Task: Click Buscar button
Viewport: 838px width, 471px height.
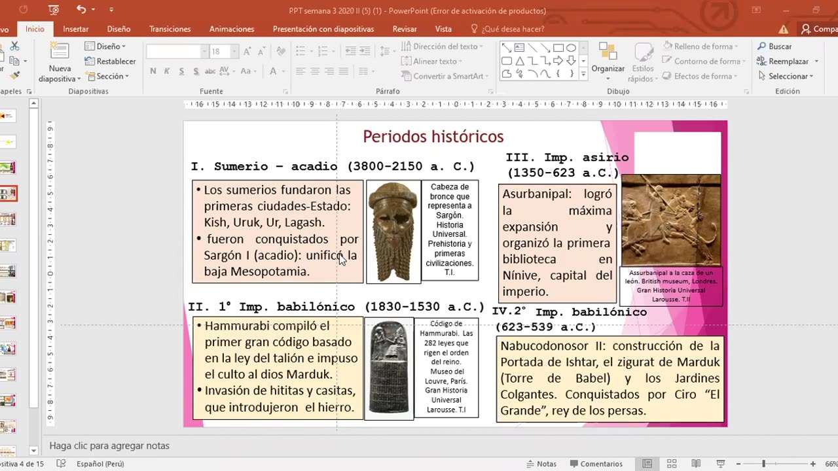Action: [x=774, y=46]
